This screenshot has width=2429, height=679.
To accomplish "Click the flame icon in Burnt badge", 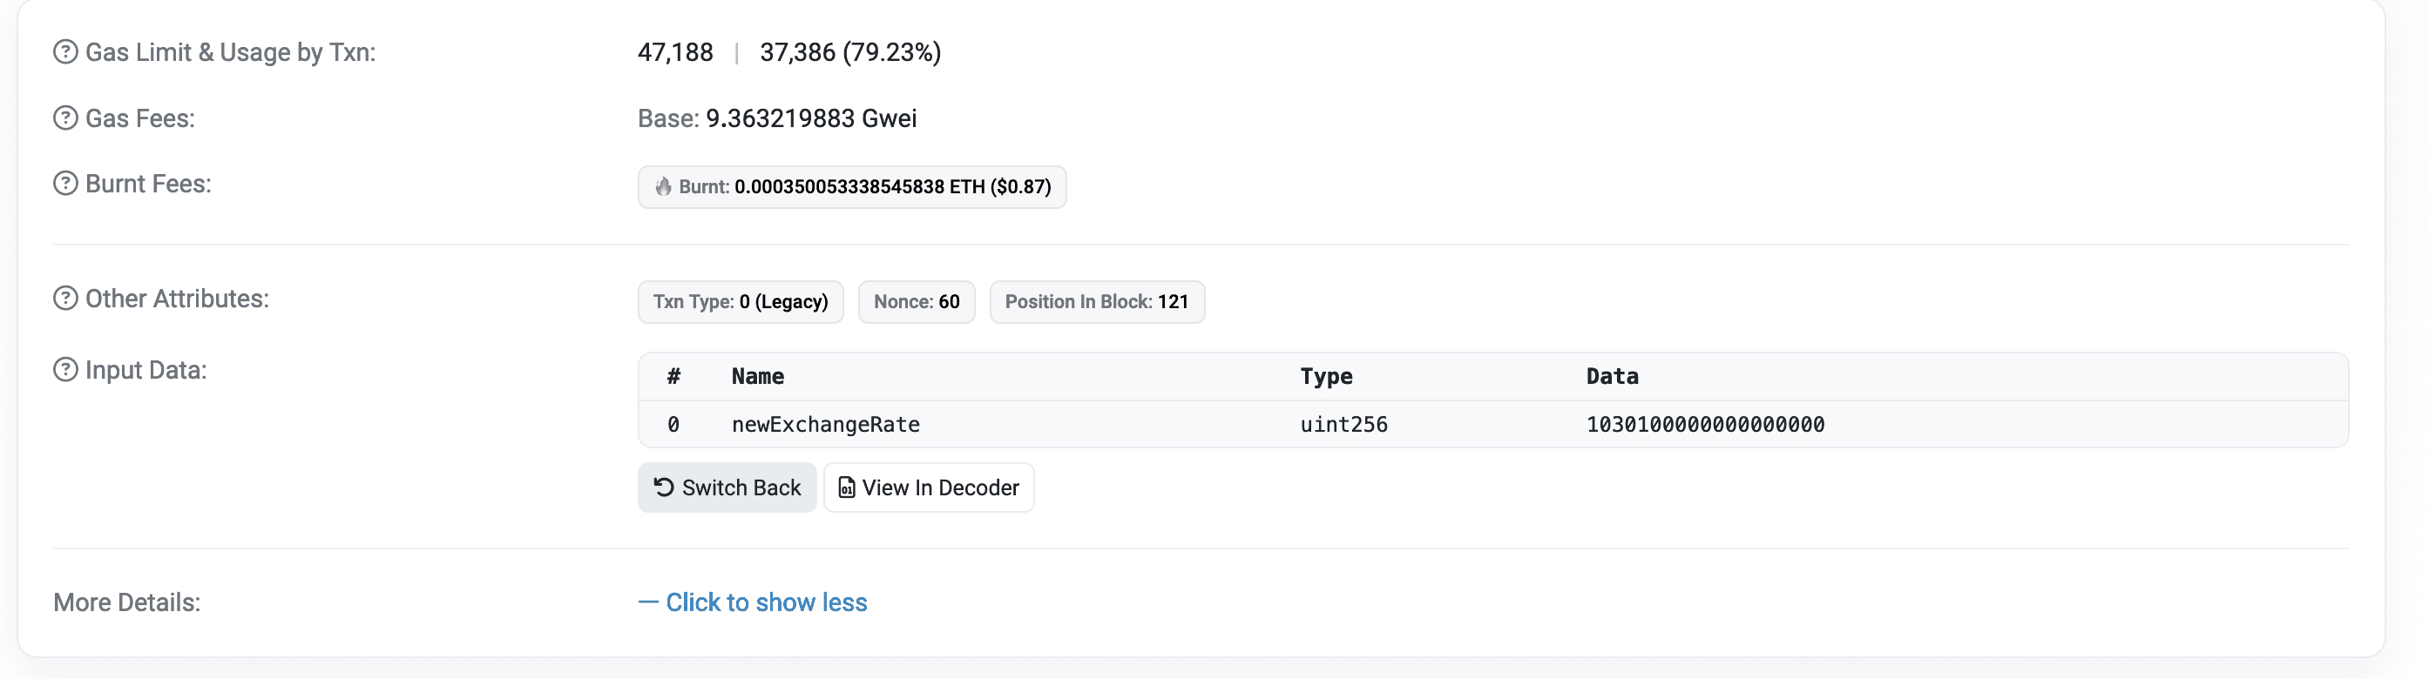I will click(664, 186).
